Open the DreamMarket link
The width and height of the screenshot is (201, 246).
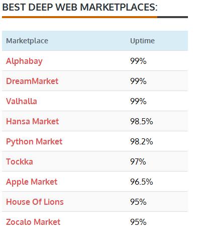pyautogui.click(x=32, y=81)
